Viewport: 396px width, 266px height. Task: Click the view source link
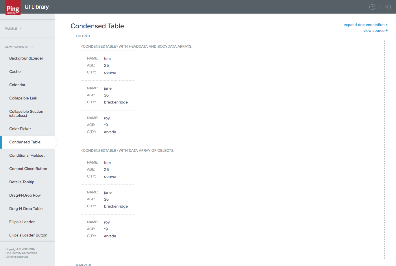click(375, 31)
